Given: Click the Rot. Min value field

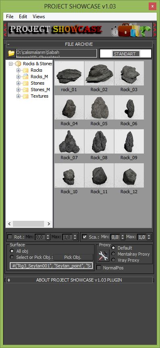Looking at the screenshot, I should tap(40, 237).
